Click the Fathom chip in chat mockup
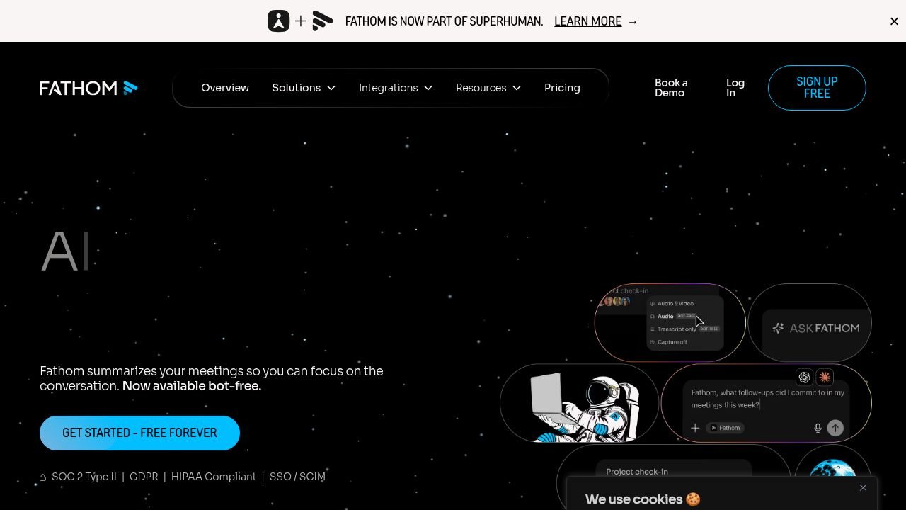906x510 pixels. (x=725, y=428)
